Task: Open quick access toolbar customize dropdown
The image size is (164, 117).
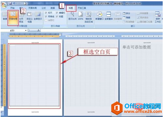Action: tap(30, 4)
